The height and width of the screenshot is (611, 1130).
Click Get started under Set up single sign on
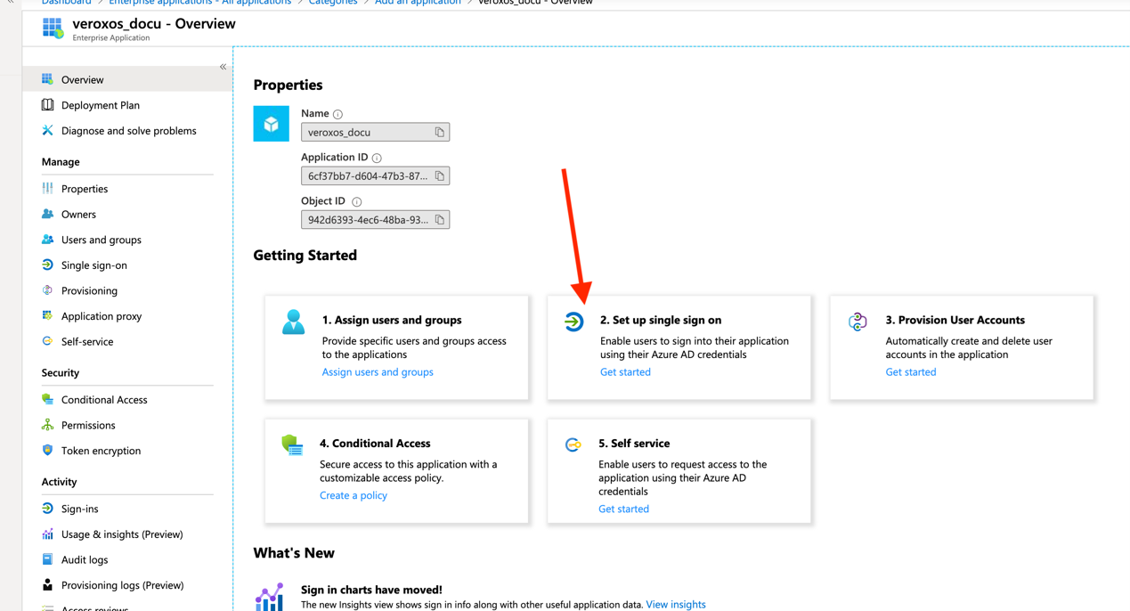(625, 372)
